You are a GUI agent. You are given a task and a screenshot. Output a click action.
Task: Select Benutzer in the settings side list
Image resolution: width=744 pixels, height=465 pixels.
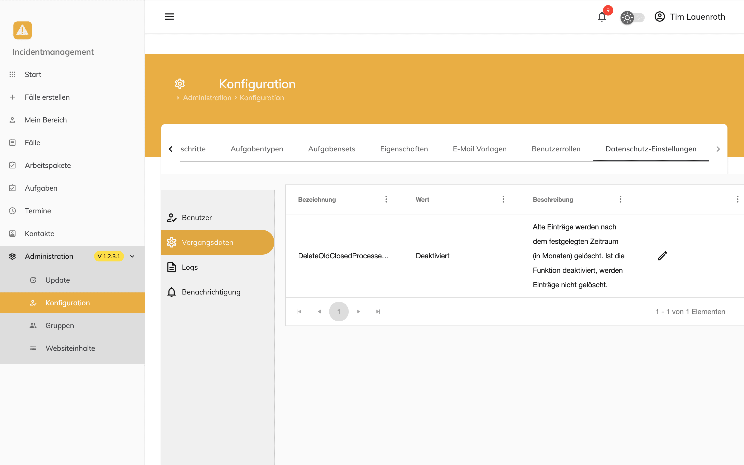pos(218,218)
